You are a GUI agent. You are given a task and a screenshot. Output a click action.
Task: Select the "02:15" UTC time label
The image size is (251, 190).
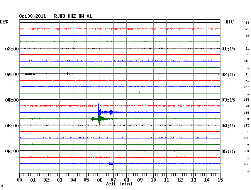tap(228, 75)
